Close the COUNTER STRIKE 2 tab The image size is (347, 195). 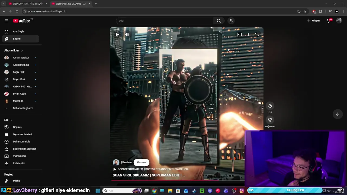(46, 4)
